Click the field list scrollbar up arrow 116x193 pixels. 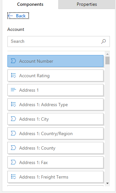point(107,54)
